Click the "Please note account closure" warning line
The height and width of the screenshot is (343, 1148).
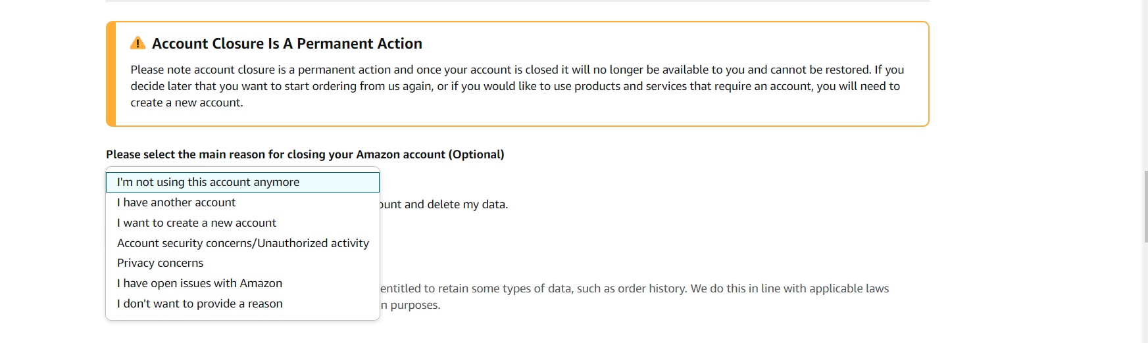coord(517,70)
